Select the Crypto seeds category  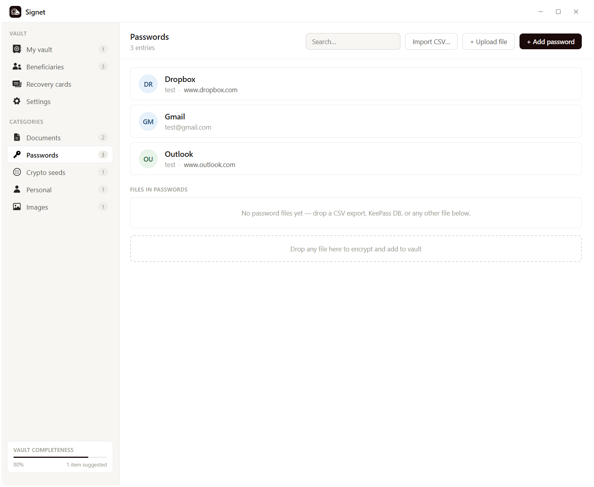click(x=60, y=172)
